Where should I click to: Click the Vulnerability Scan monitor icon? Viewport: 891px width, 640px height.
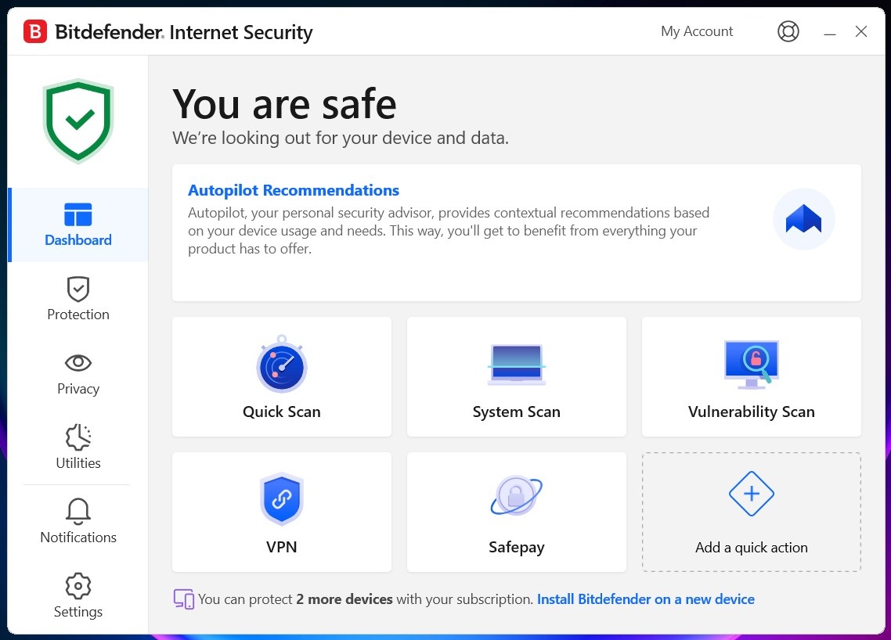[x=751, y=365]
